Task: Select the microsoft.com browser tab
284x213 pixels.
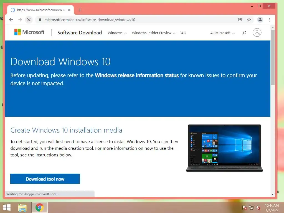Action: 40,10
